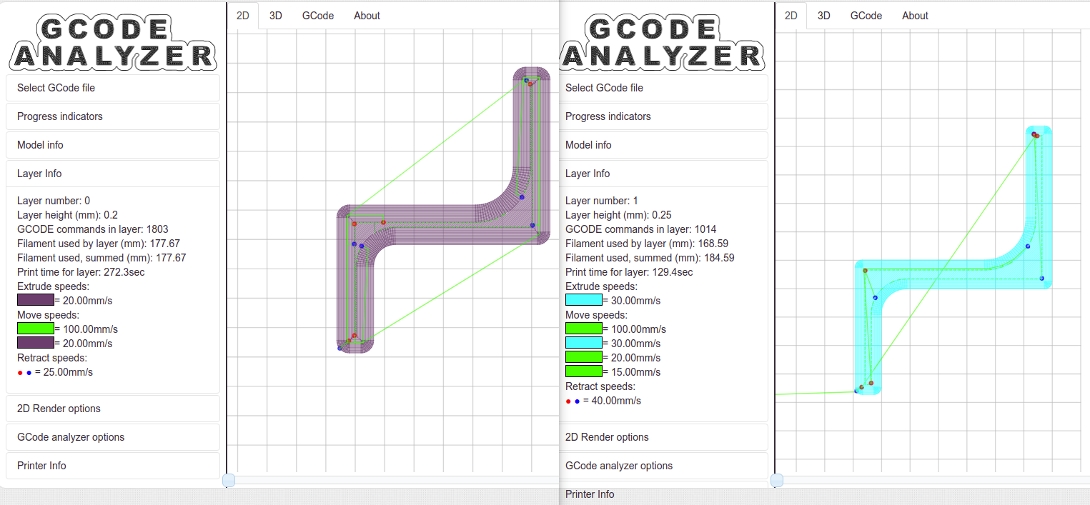The width and height of the screenshot is (1090, 505).
Task: Click 'Layer number: 1' text
Action: (x=602, y=201)
